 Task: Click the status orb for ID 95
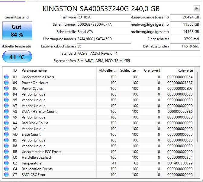click(x=6, y=100)
